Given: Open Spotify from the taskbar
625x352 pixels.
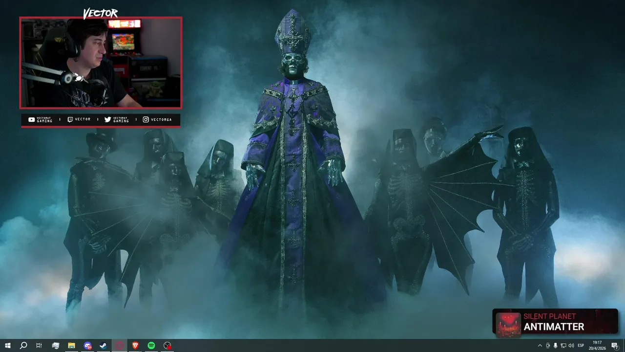Looking at the screenshot, I should pyautogui.click(x=151, y=346).
